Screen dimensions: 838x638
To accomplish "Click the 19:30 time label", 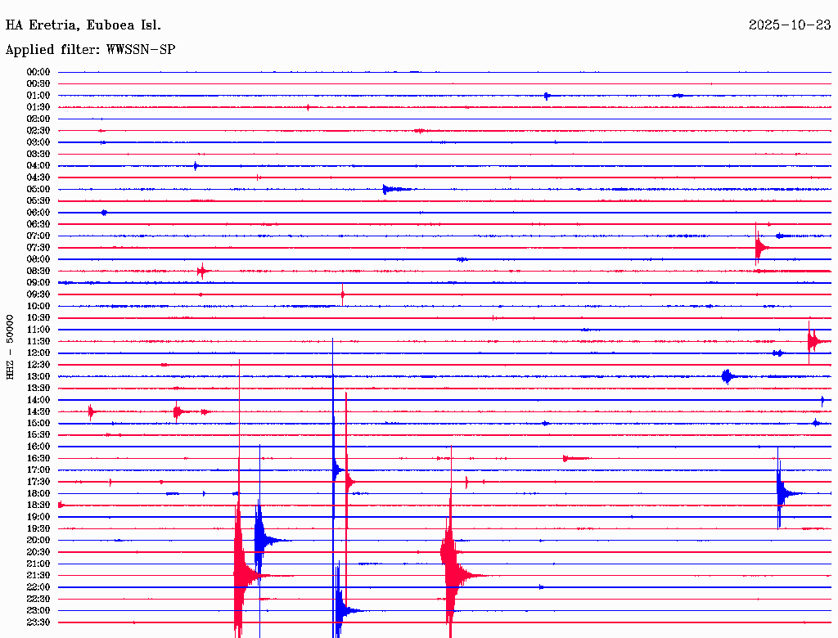I will pos(38,528).
